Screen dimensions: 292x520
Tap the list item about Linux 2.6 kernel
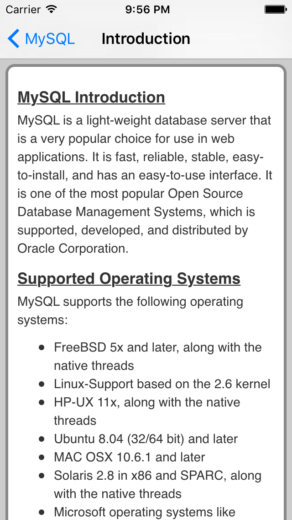point(162,384)
